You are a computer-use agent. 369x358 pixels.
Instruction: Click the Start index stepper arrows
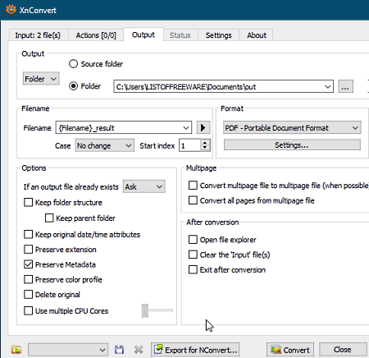pos(205,145)
